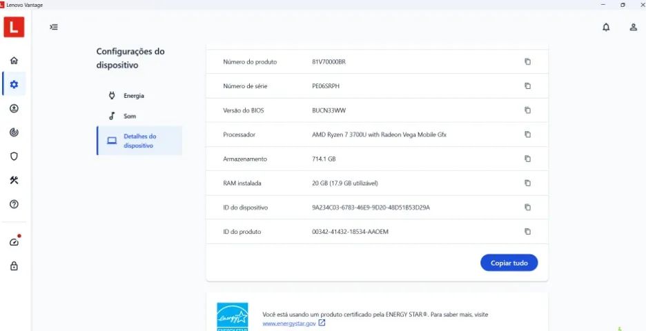Copy the Número de série value
The height and width of the screenshot is (331, 646).
click(x=527, y=86)
